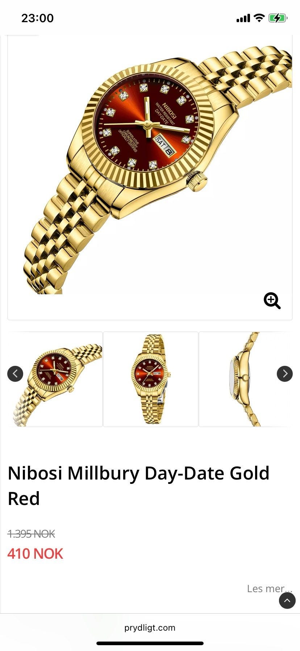Image resolution: width=300 pixels, height=651 pixels.
Task: Advance thumbnails with the right arrow
Action: [285, 373]
